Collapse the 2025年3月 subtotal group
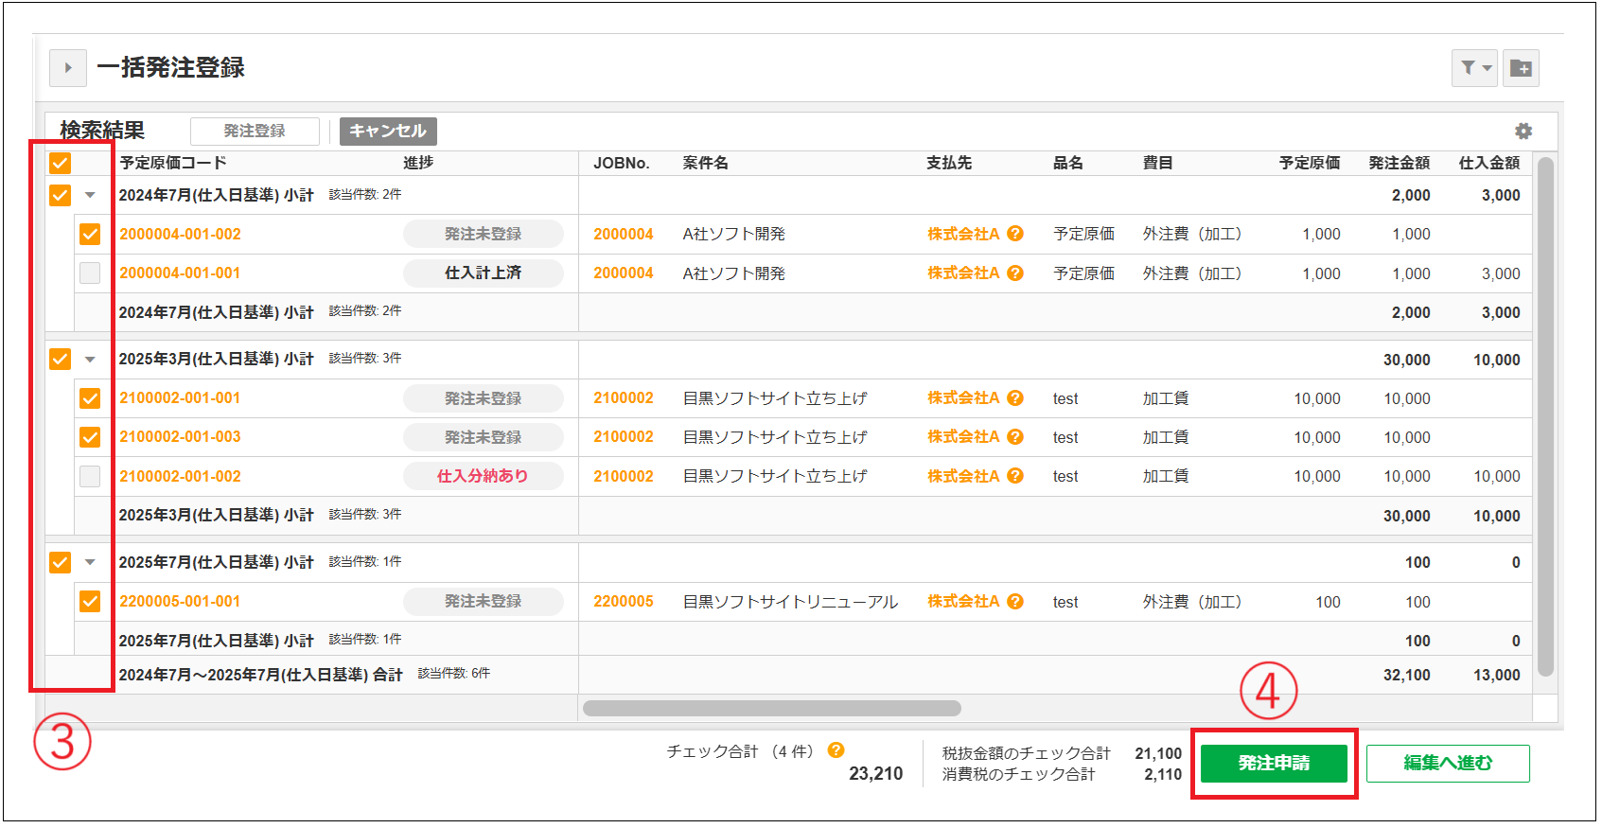 [90, 359]
